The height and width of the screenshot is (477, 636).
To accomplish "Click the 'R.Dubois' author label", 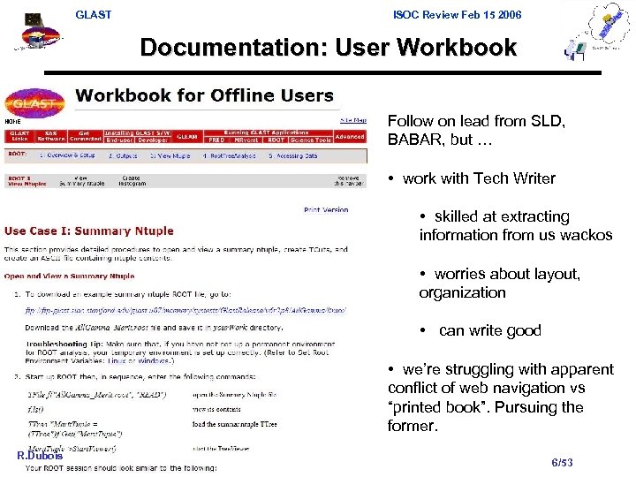I will [40, 456].
